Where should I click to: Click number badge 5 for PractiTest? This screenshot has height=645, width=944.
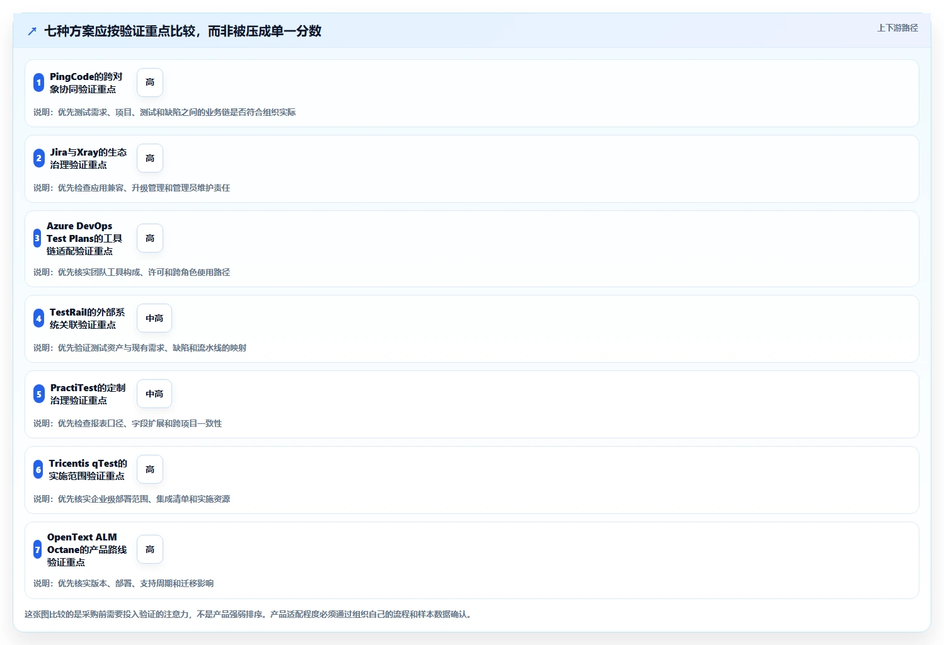pos(38,394)
